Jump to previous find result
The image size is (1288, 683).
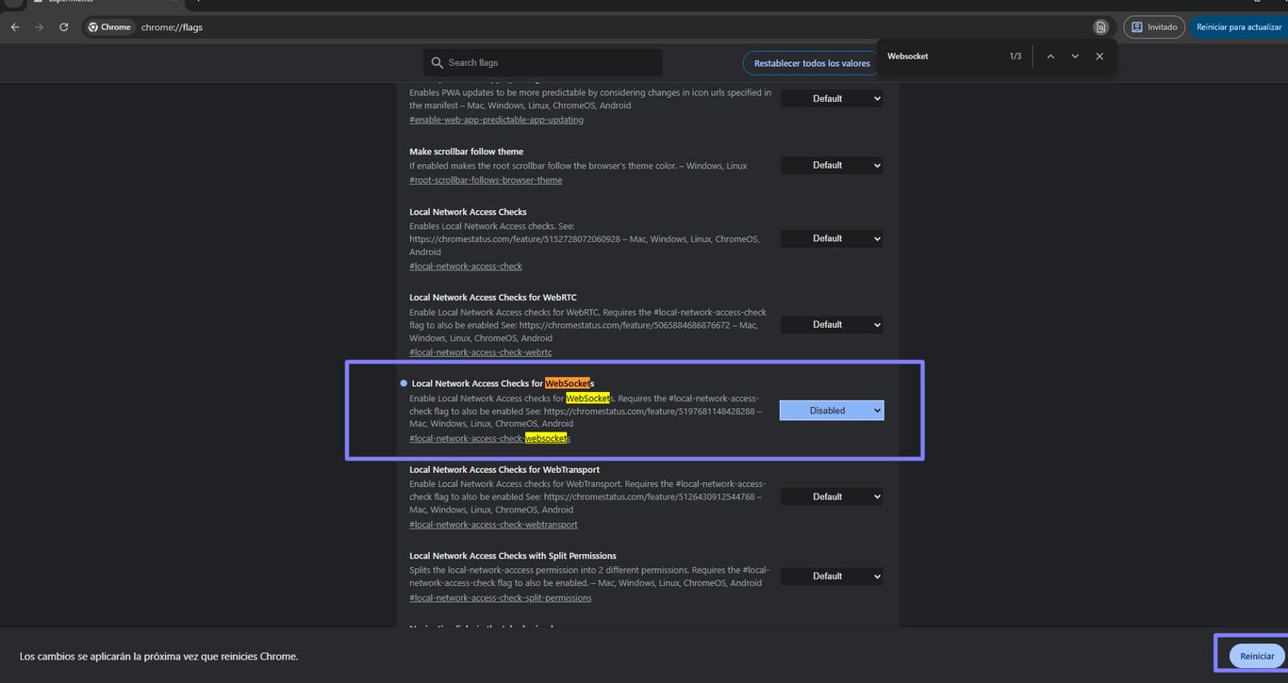[1050, 57]
